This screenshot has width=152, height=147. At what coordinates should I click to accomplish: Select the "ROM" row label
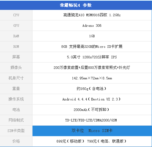point(16,47)
